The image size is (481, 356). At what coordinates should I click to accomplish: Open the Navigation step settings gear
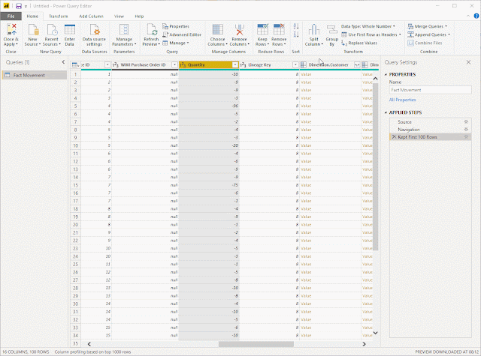coord(466,130)
